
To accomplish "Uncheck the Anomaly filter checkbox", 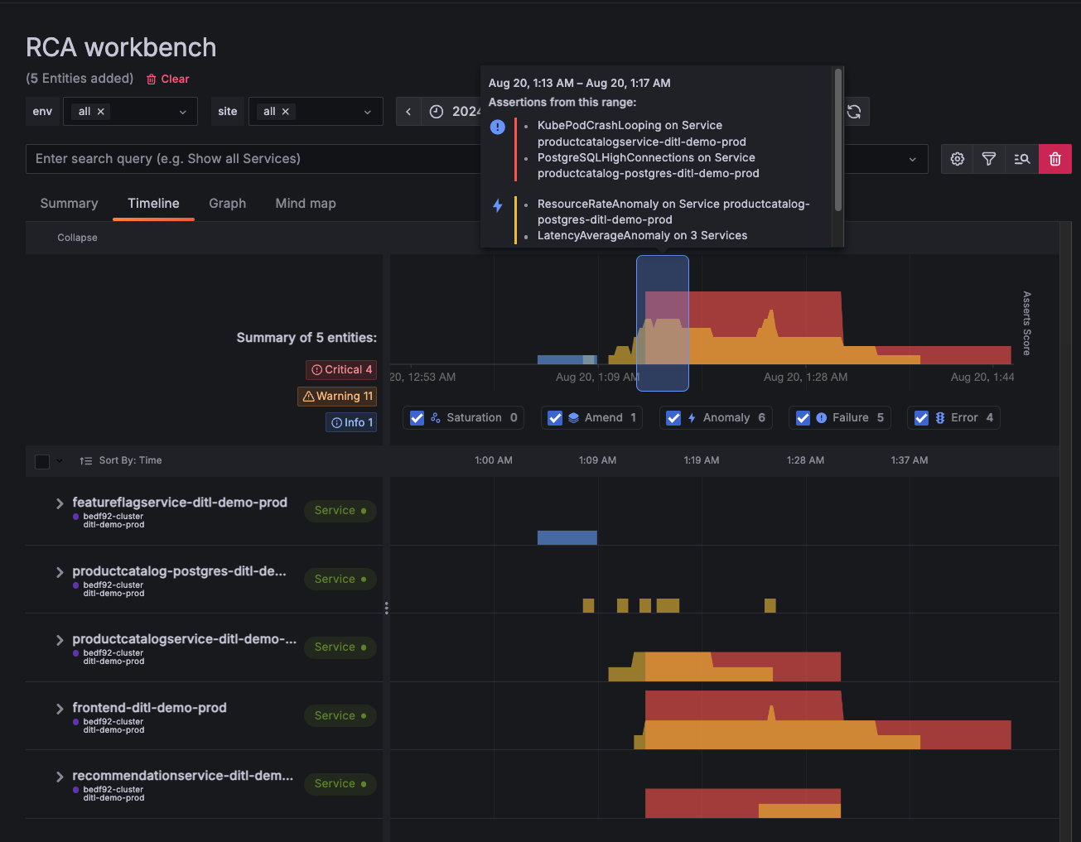I will [x=673, y=417].
